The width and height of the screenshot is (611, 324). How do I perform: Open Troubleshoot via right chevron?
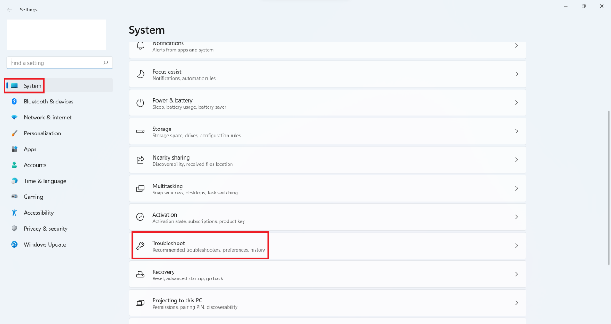click(x=516, y=246)
